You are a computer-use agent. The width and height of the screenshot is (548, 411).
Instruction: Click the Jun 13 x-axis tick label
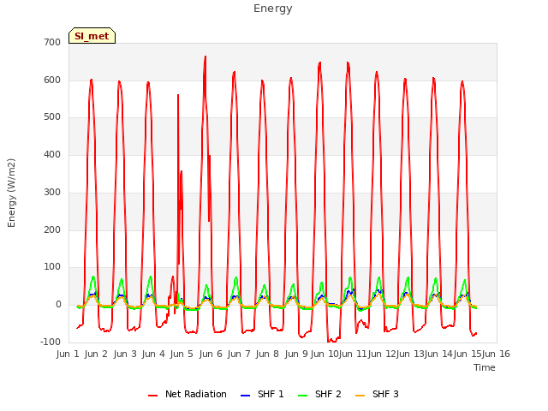(x=409, y=354)
